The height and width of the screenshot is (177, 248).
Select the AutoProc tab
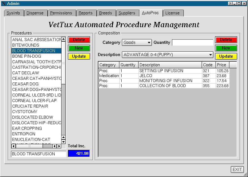(151, 13)
